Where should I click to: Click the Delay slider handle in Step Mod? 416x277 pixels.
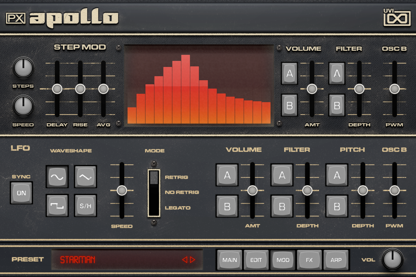tap(57, 89)
